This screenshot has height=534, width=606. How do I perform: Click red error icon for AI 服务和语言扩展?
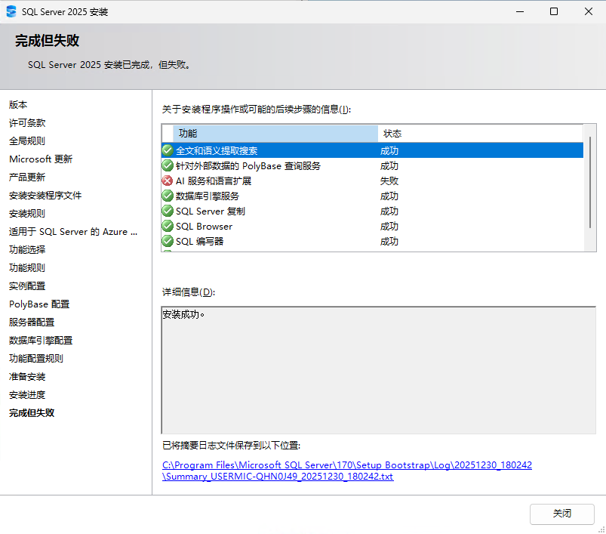(x=168, y=181)
